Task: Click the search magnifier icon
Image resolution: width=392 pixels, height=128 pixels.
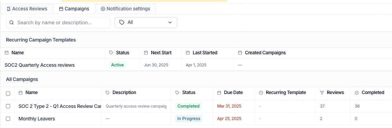Action: click(x=11, y=22)
